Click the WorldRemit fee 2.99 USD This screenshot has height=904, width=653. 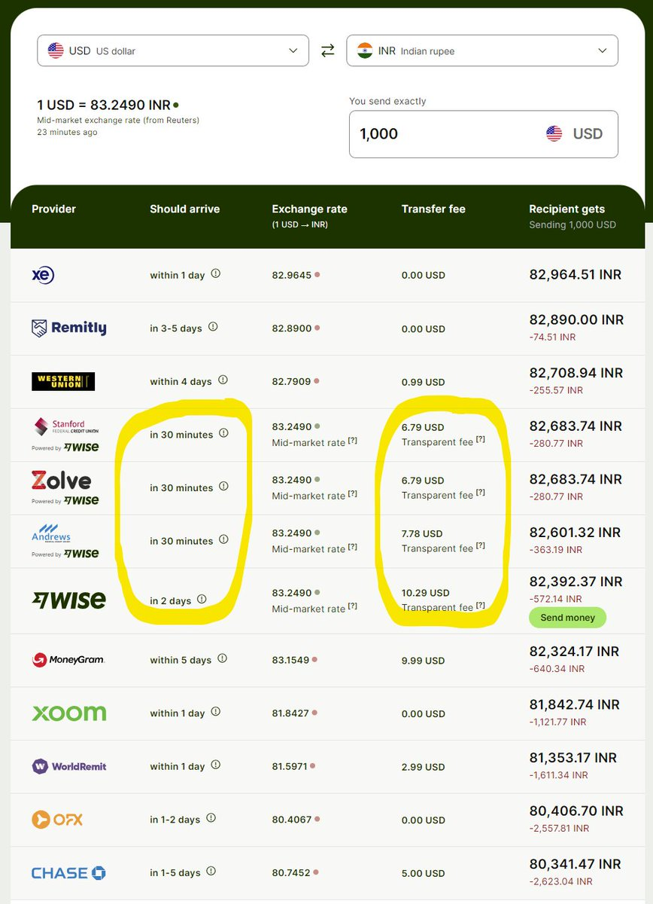424,766
